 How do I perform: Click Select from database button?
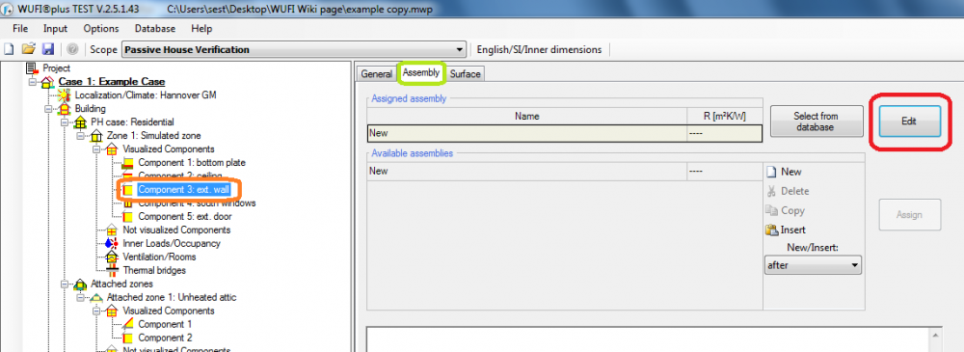[816, 122]
